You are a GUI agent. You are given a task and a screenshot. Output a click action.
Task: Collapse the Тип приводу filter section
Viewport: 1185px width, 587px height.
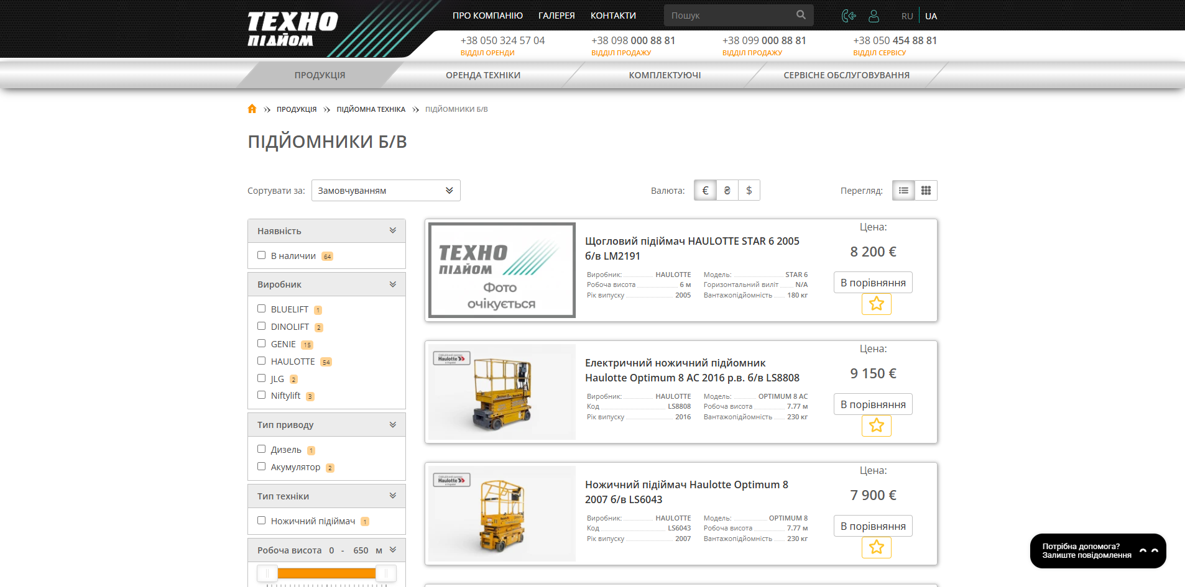click(393, 424)
